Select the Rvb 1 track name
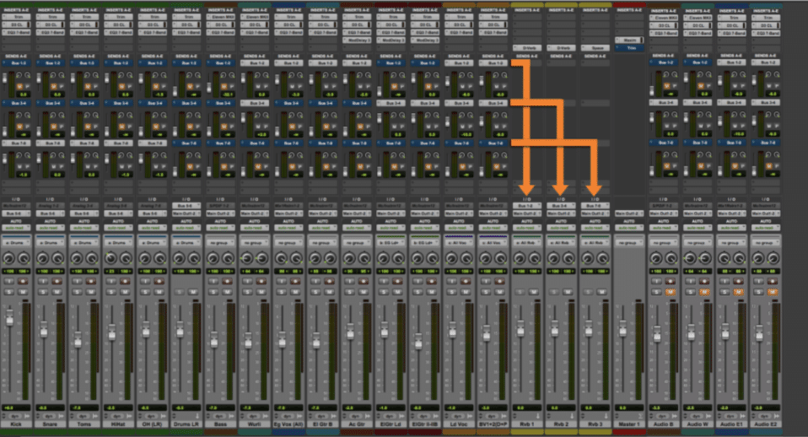The height and width of the screenshot is (437, 808). pyautogui.click(x=526, y=424)
